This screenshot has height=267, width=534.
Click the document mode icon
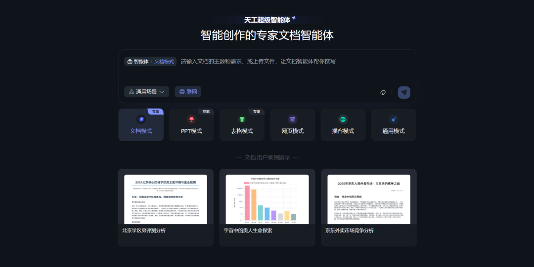tap(141, 119)
